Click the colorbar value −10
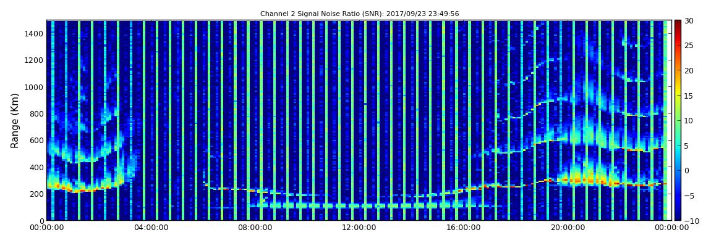This screenshot has height=251, width=711. (x=691, y=221)
